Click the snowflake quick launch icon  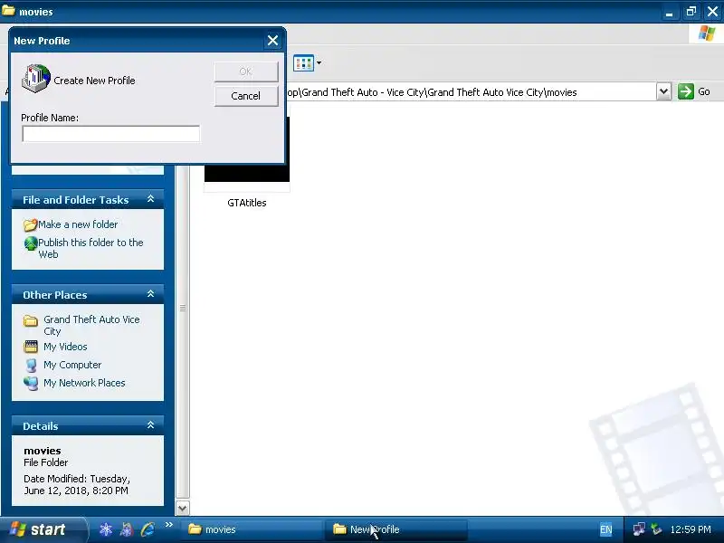click(x=106, y=529)
